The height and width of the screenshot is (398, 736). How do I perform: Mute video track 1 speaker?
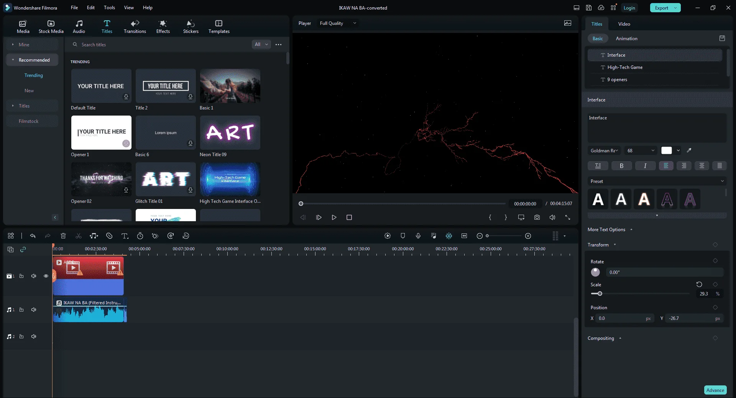coord(34,276)
